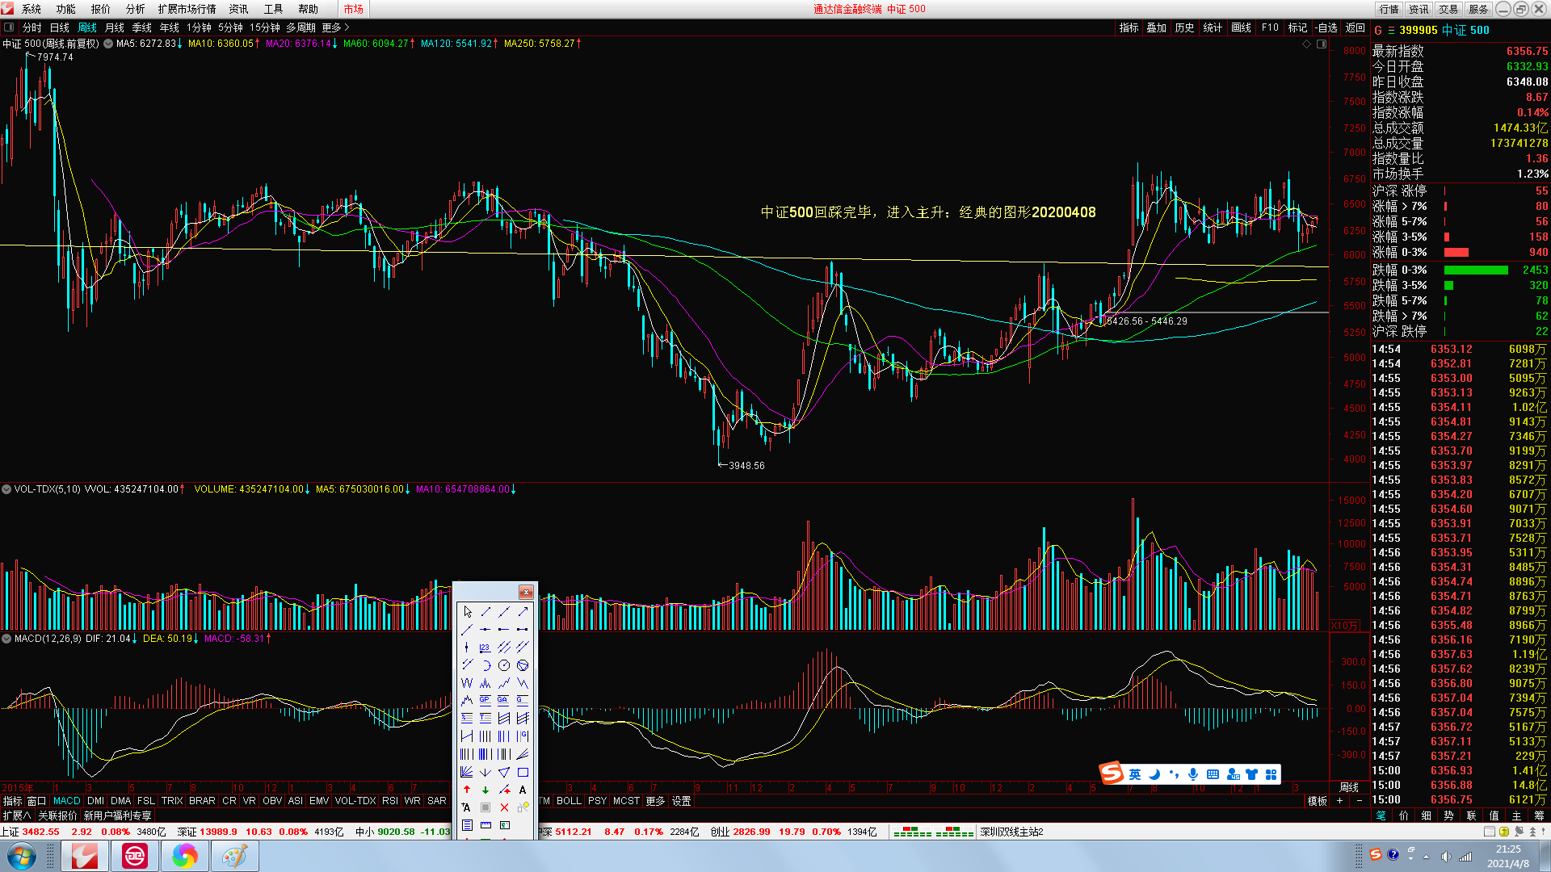Open the 分析 menu

(x=135, y=9)
